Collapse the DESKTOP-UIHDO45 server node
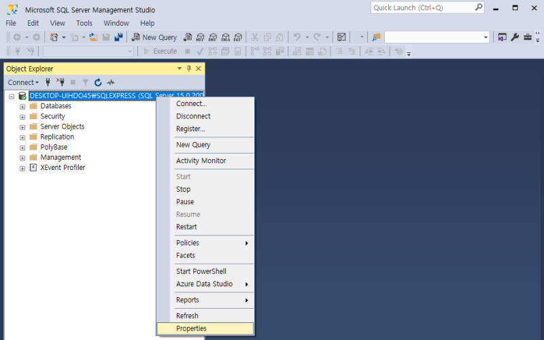The width and height of the screenshot is (544, 340). point(12,97)
